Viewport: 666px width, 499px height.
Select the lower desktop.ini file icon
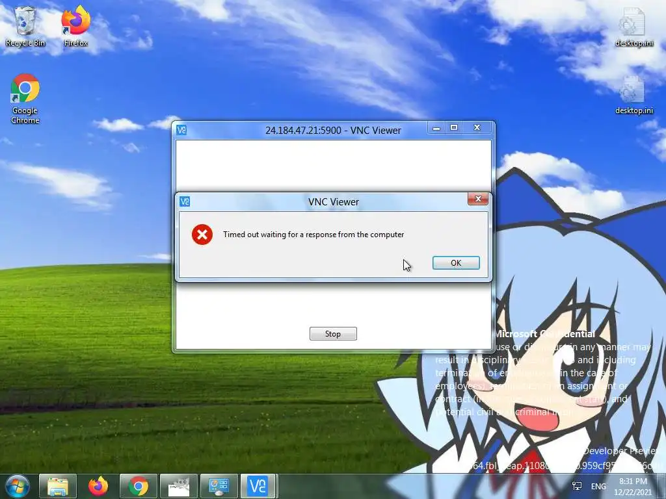[633, 94]
